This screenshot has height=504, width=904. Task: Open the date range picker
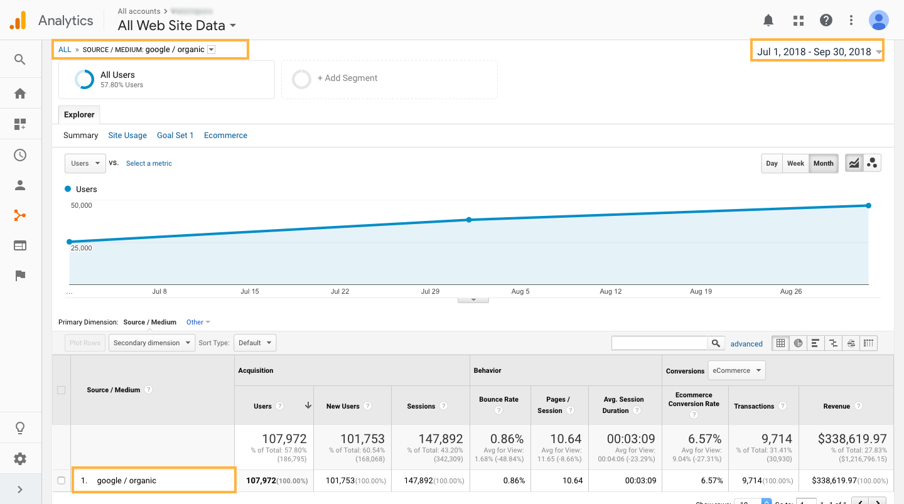pyautogui.click(x=817, y=51)
